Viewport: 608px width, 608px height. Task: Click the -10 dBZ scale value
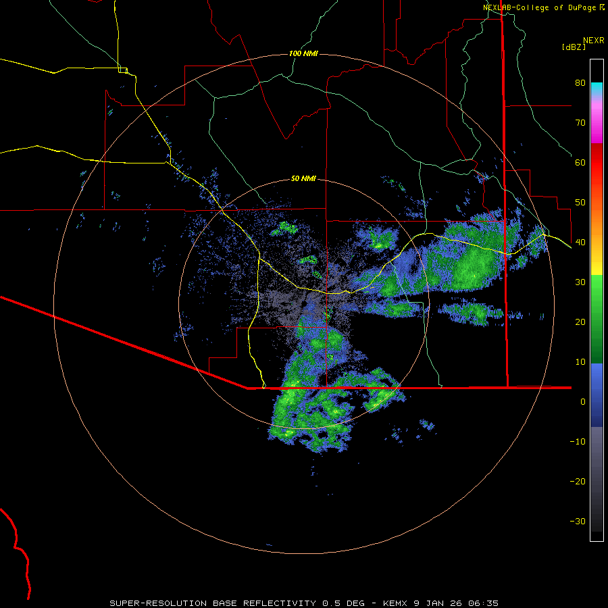click(578, 442)
